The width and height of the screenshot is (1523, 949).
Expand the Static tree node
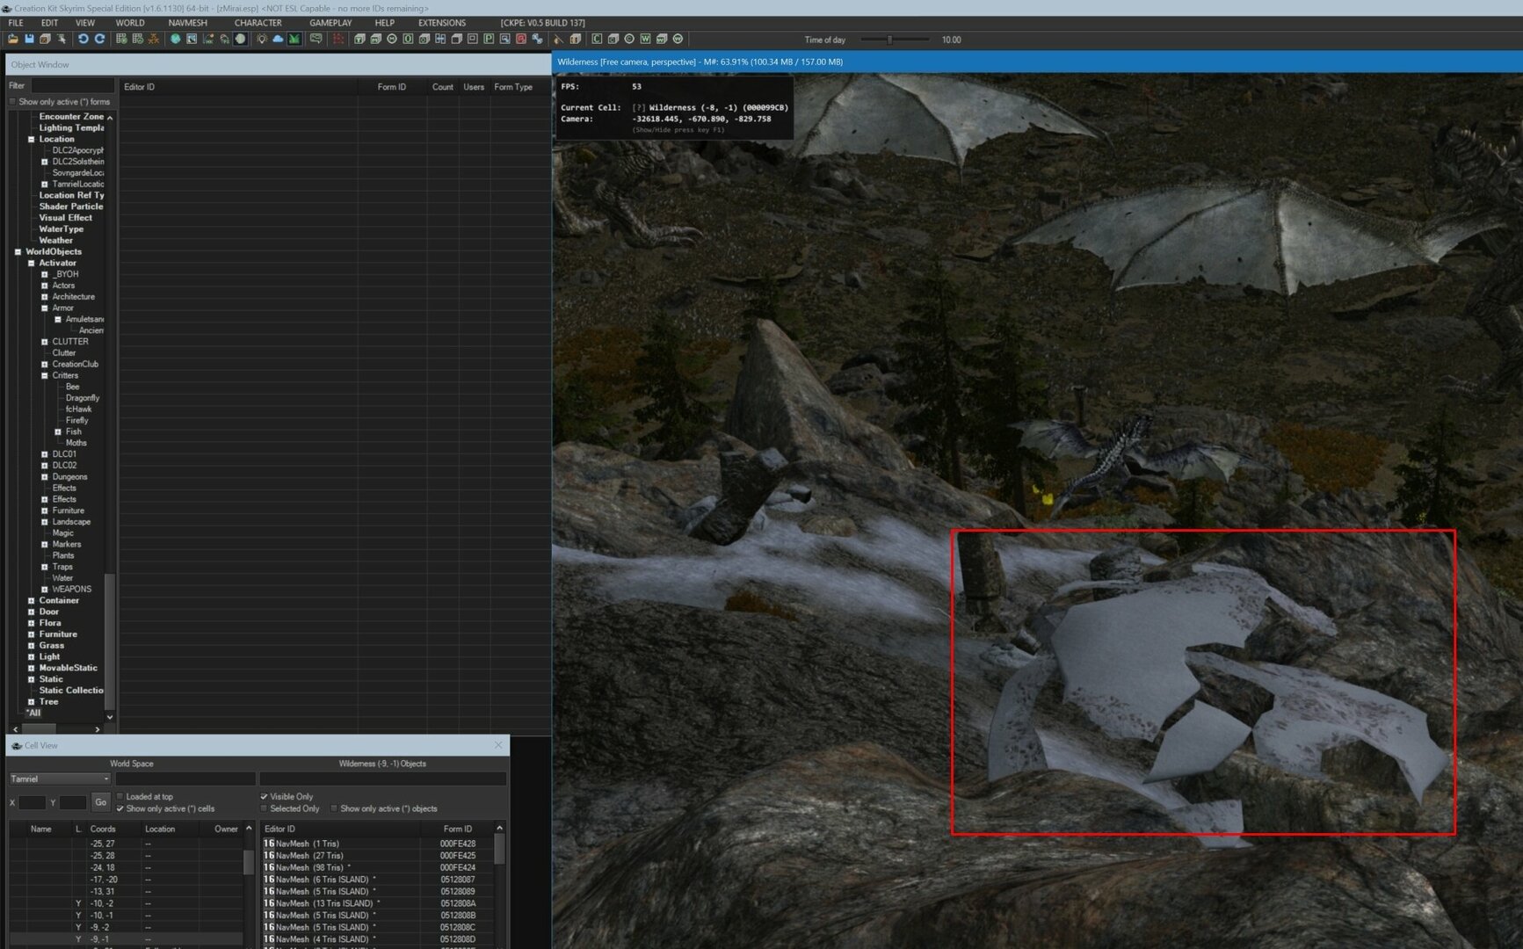32,679
